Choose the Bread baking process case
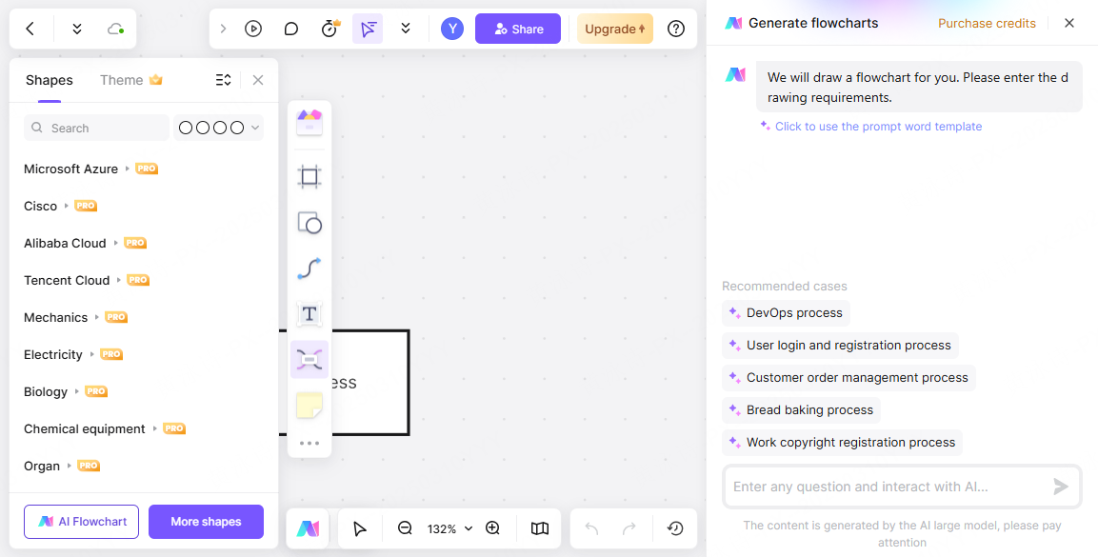The height and width of the screenshot is (557, 1098). coord(801,409)
